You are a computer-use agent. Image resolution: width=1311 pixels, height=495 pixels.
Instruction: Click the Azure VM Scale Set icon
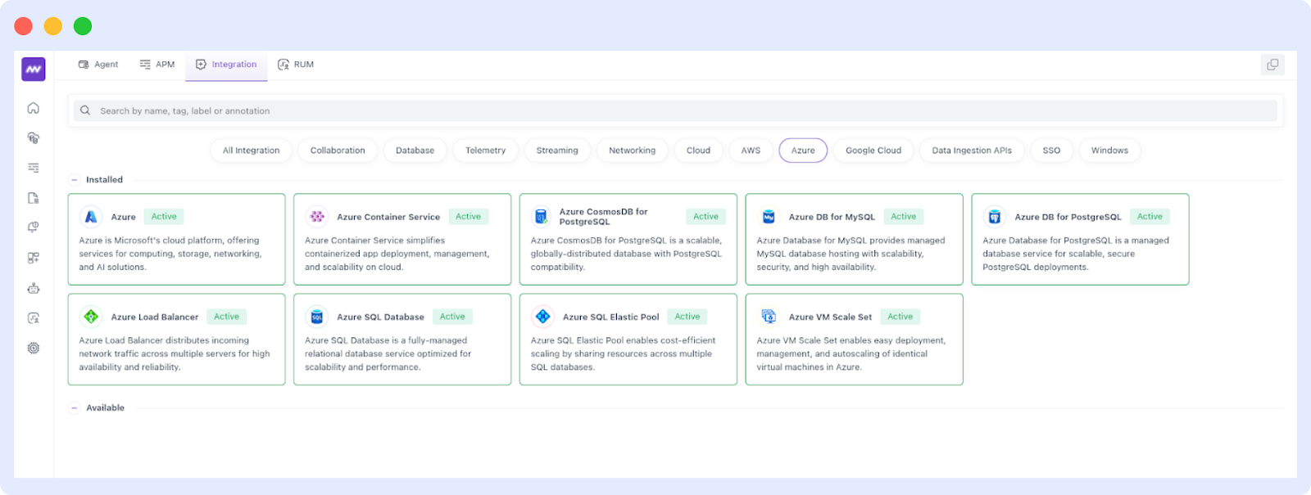click(769, 317)
